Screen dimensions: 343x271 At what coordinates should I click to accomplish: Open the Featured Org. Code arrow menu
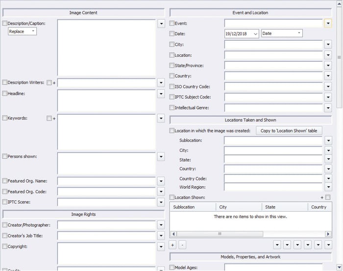[161, 192]
